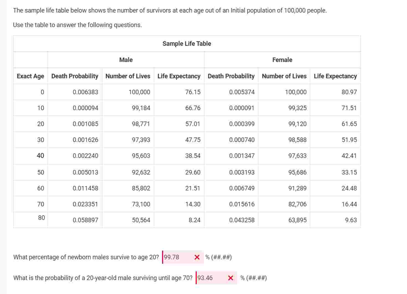Click the question about 20-year-old male survival

(x=103, y=278)
